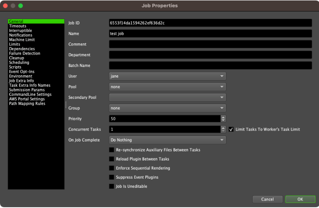
Task: Click the Concurrent Tasks value field
Action: 165,129
